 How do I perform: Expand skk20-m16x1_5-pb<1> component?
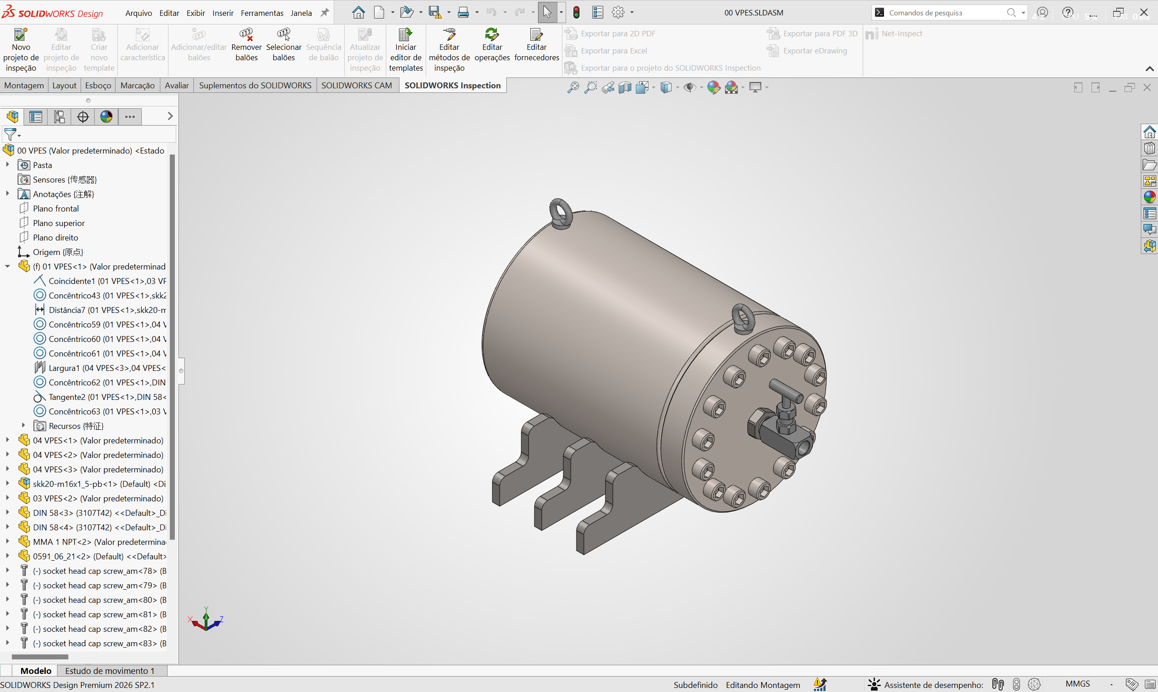[7, 484]
